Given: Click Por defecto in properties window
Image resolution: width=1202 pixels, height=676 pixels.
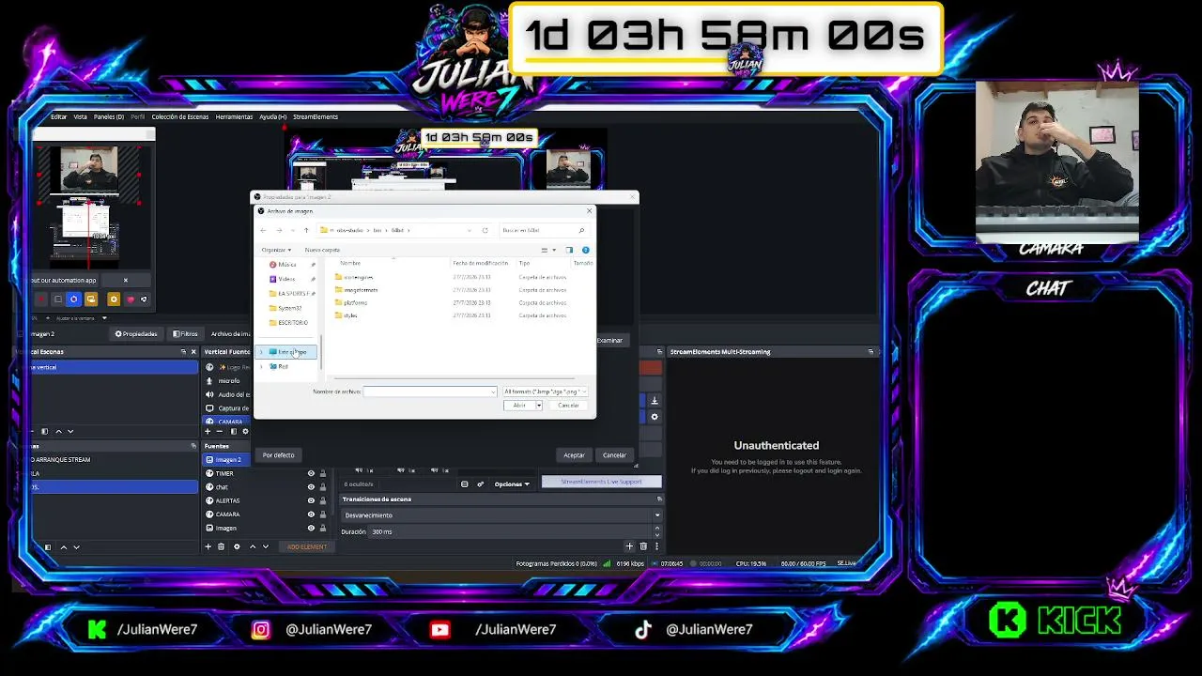Looking at the screenshot, I should point(278,455).
